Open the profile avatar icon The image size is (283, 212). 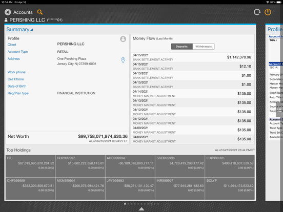123,39
